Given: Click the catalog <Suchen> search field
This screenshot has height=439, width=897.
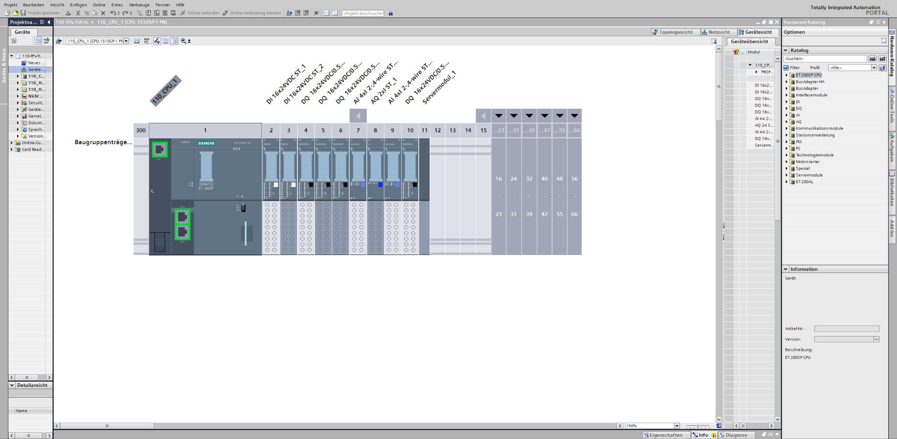Looking at the screenshot, I should 825,59.
